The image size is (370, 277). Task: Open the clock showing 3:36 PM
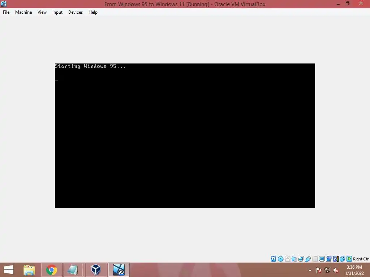pos(354,270)
